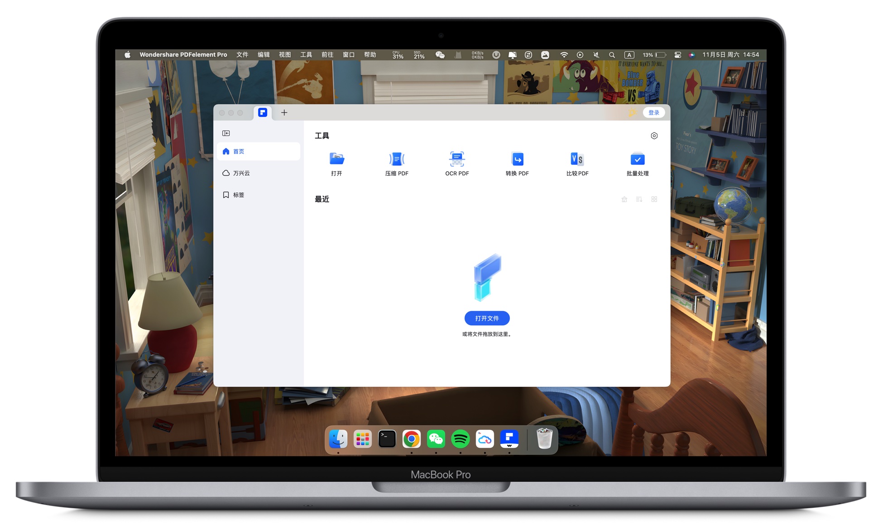Click the now playing icon in menu bar

pyautogui.click(x=580, y=55)
